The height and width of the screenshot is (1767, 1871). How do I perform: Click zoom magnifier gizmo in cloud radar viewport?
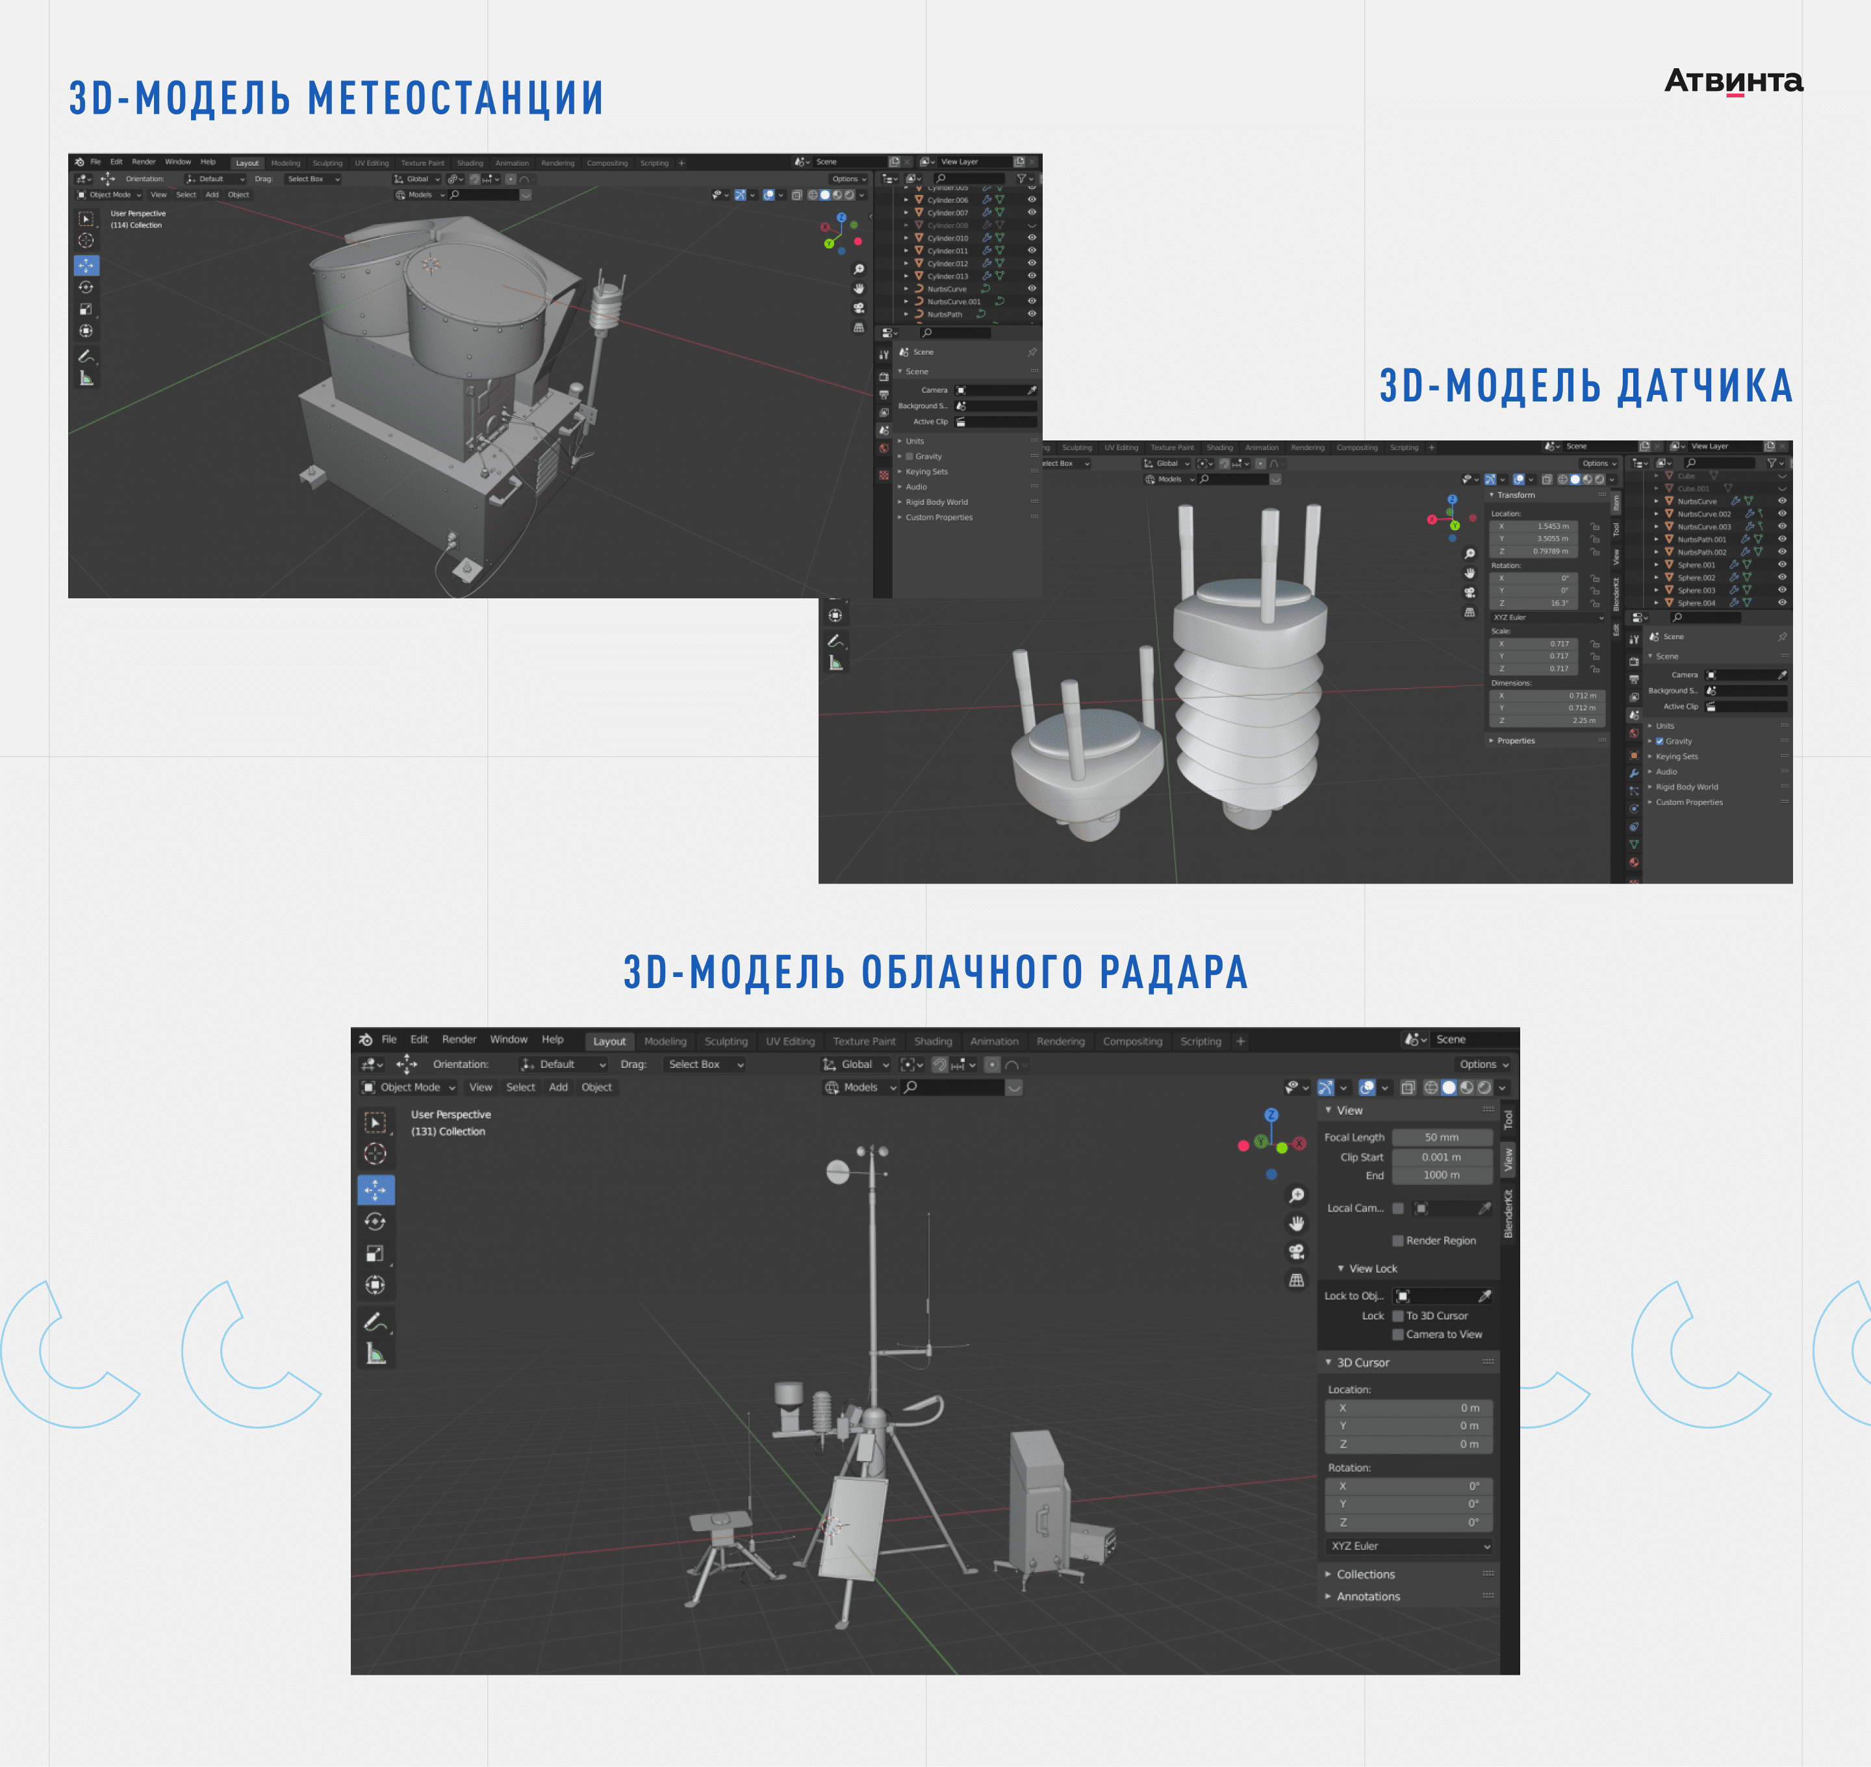tap(1296, 1194)
